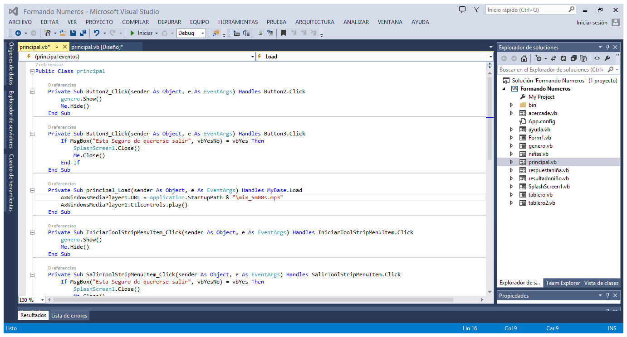627x337 pixels.
Task: Click the Navigate Backward arrow icon
Action: (x=18, y=33)
